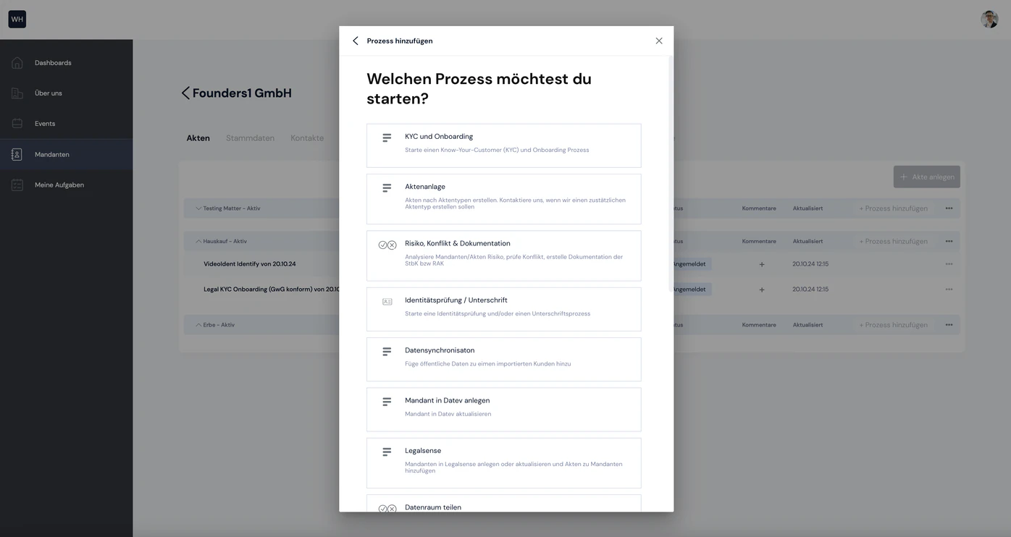Click the Identitätsprüfung ID card icon
The height and width of the screenshot is (537, 1011).
point(387,302)
